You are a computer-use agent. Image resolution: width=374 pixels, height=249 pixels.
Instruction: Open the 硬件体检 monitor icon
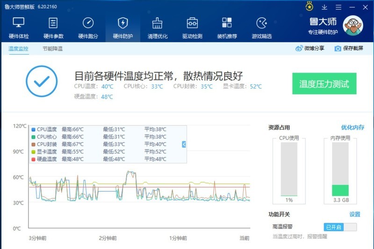pos(19,22)
